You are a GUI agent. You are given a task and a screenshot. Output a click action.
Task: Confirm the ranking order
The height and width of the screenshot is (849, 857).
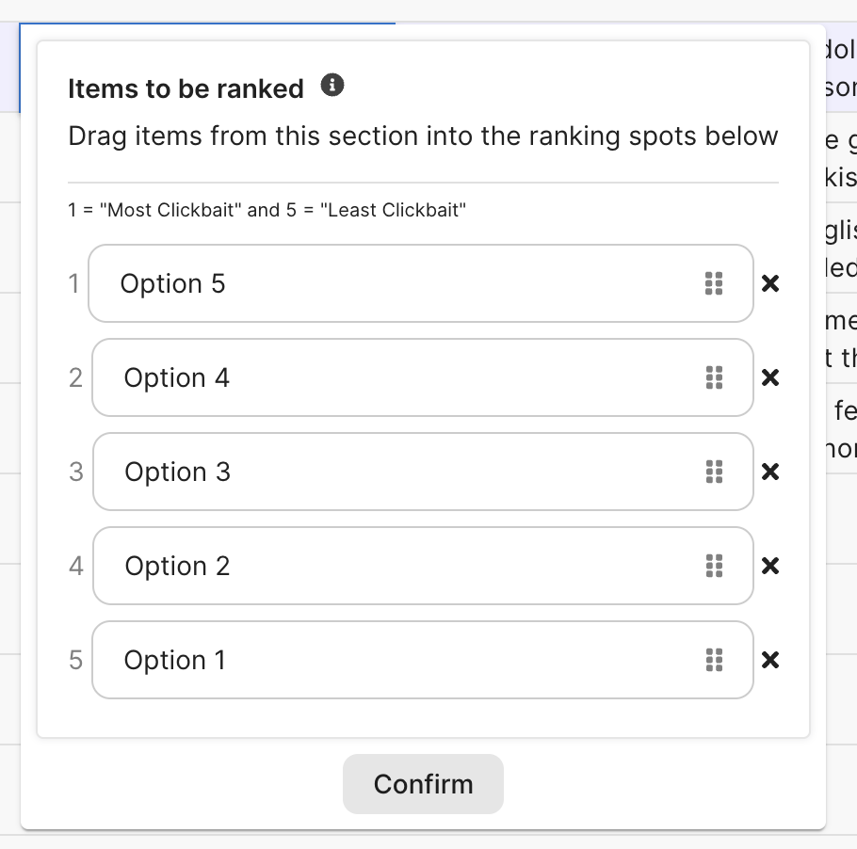[423, 784]
